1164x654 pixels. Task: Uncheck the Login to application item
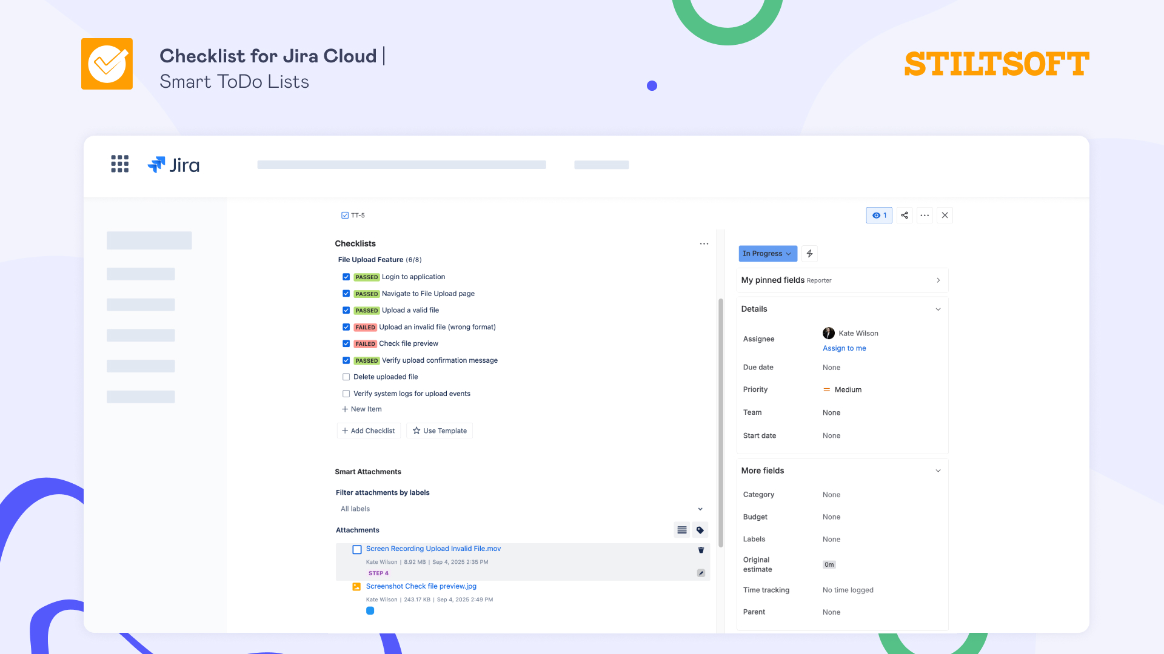[346, 277]
